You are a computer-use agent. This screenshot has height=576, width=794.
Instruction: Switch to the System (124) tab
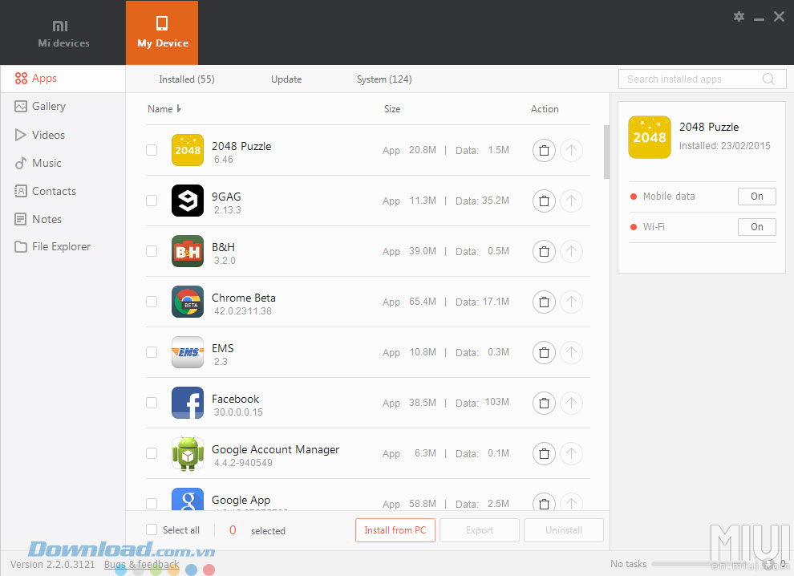[384, 79]
